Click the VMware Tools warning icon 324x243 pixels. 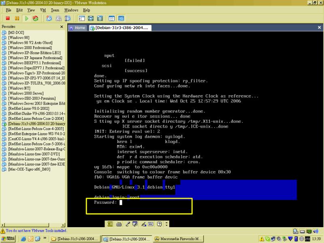pyautogui.click(x=3, y=231)
